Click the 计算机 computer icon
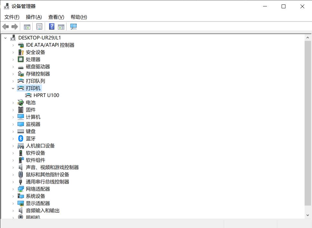 click(x=21, y=117)
